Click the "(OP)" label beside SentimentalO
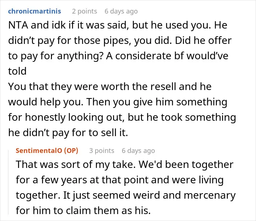The height and width of the screenshot is (221, 256). click(71, 150)
